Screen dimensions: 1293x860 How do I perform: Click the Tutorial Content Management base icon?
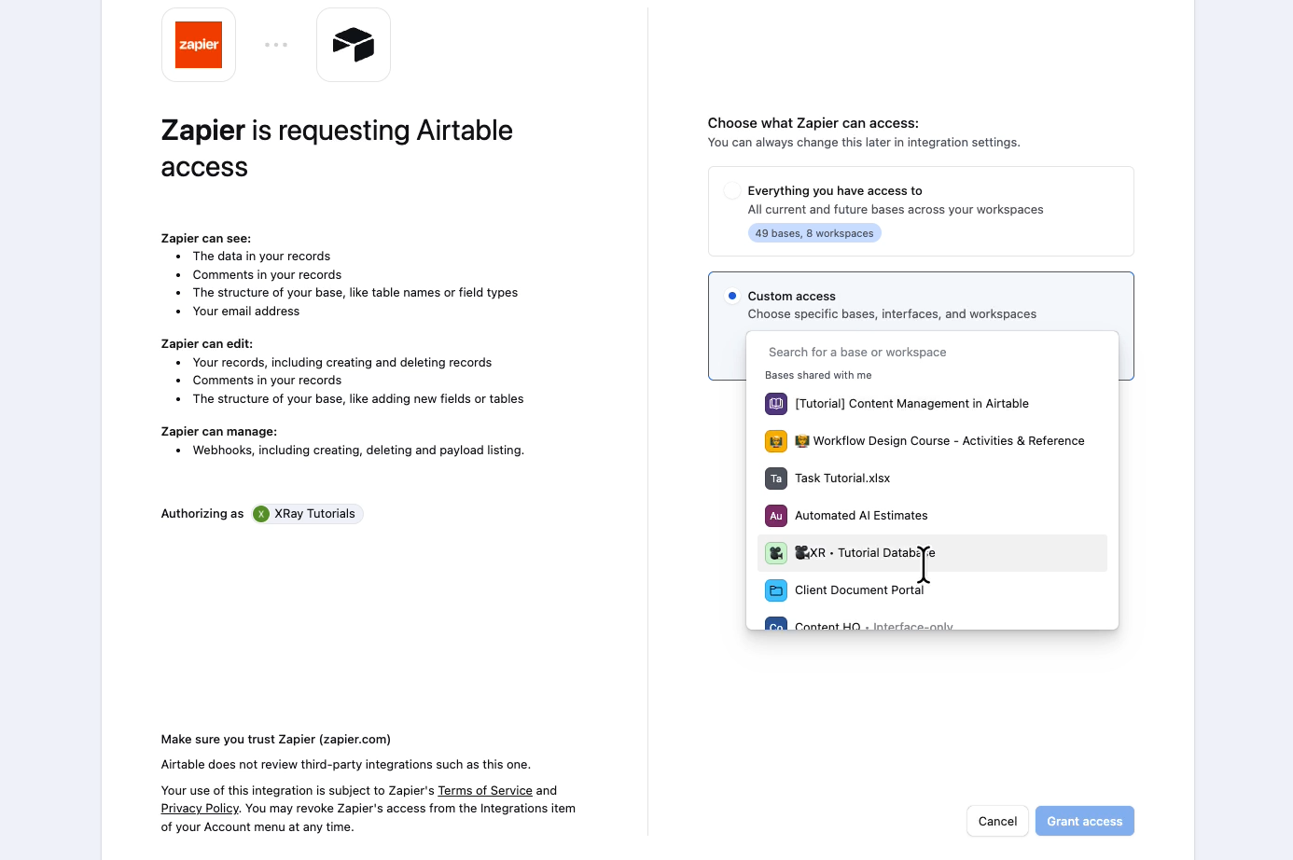point(776,404)
